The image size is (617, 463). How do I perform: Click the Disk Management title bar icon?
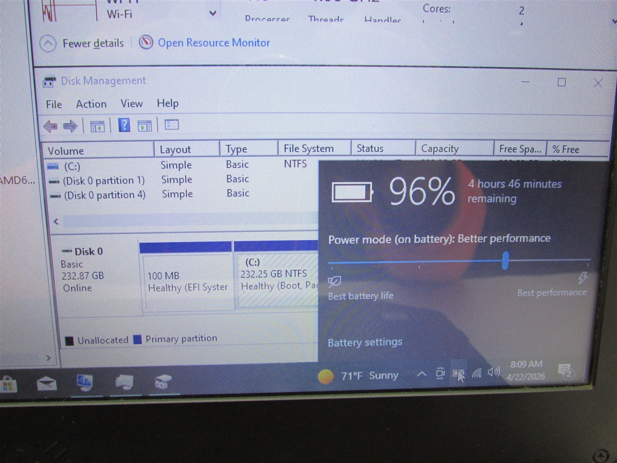coord(49,81)
